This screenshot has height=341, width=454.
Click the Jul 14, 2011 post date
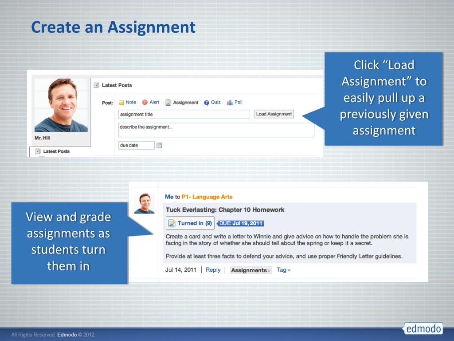181,270
